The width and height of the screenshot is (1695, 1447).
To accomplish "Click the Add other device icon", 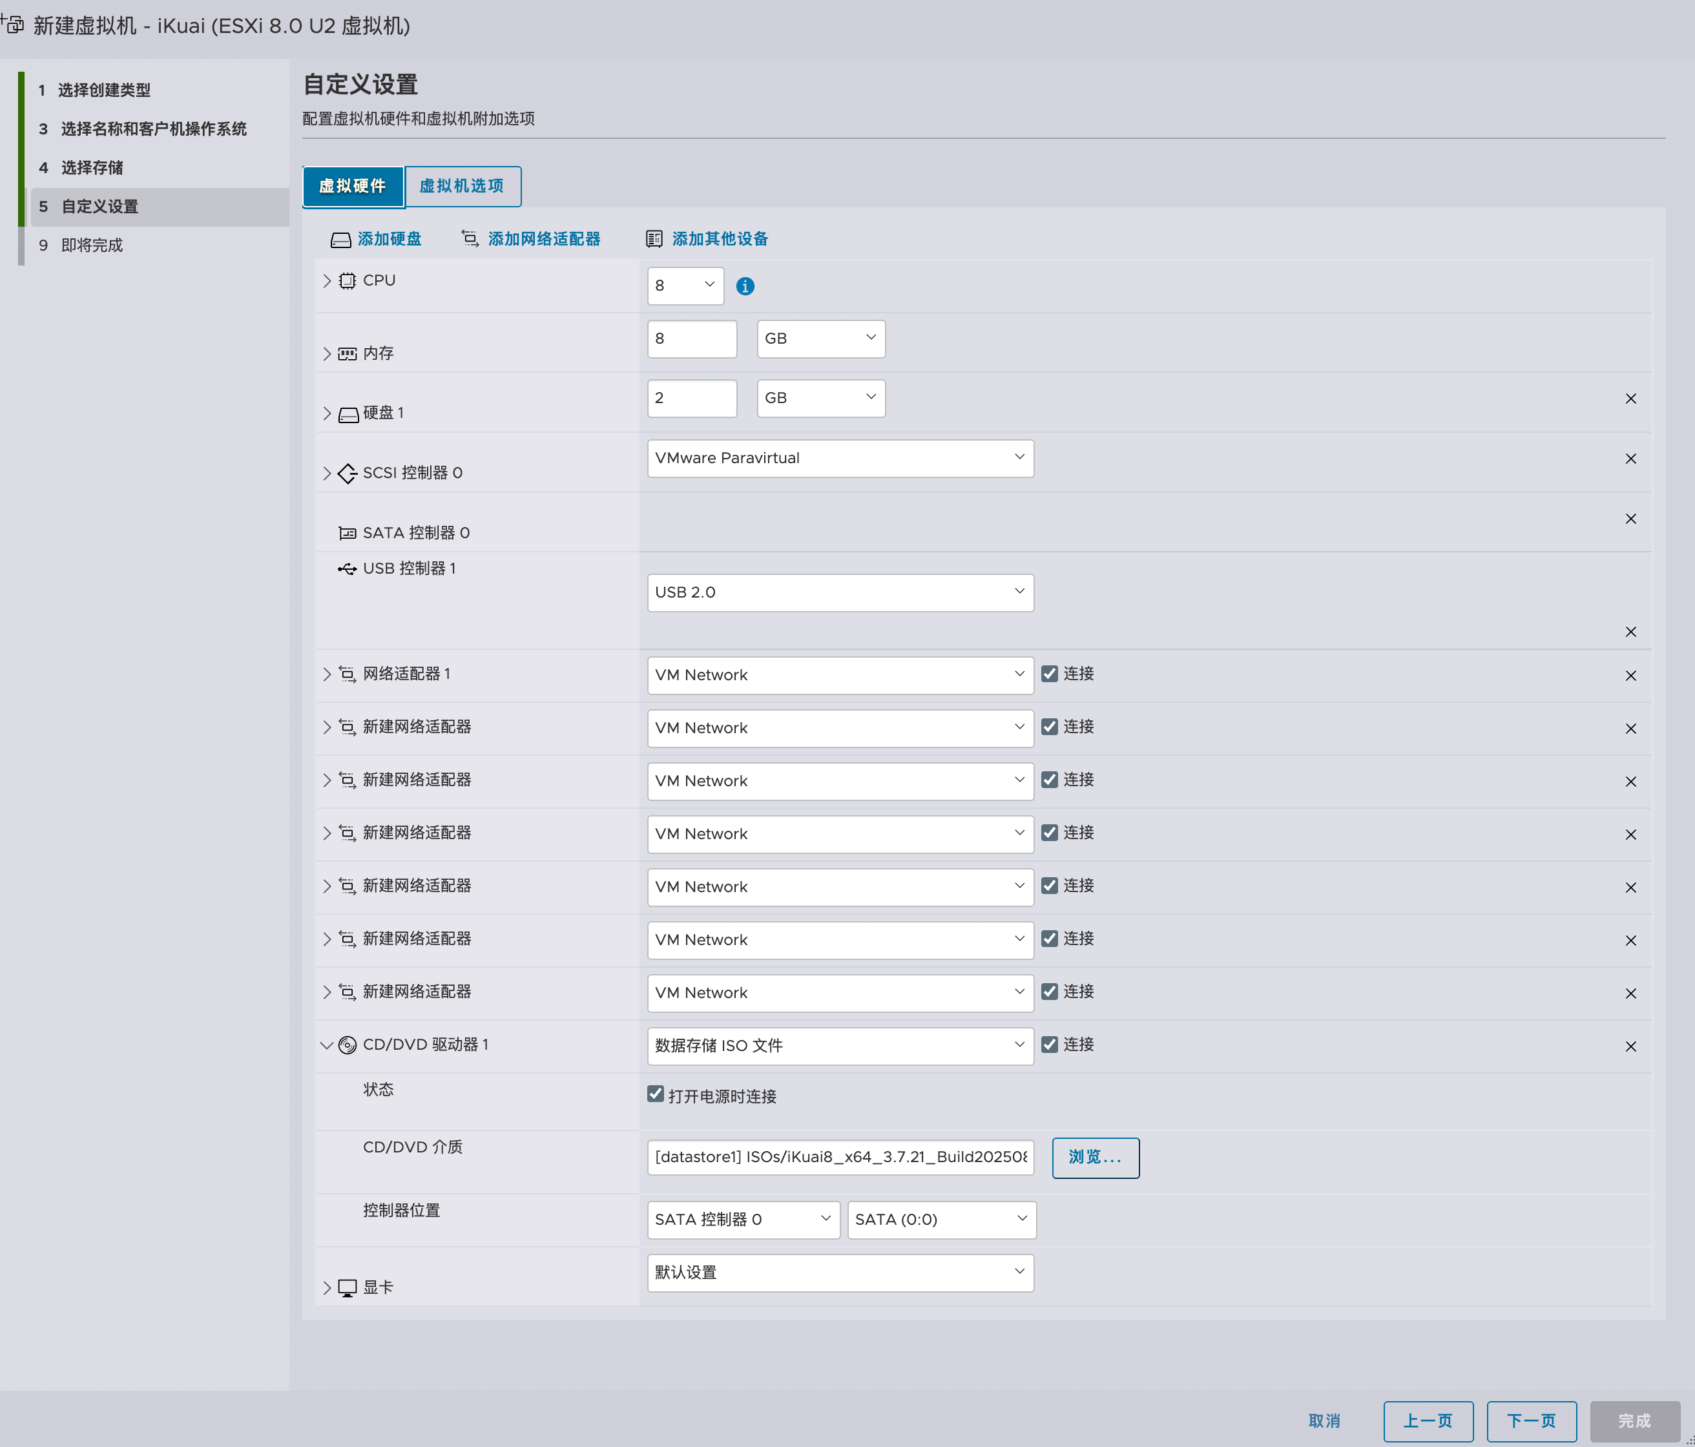I will click(x=654, y=239).
